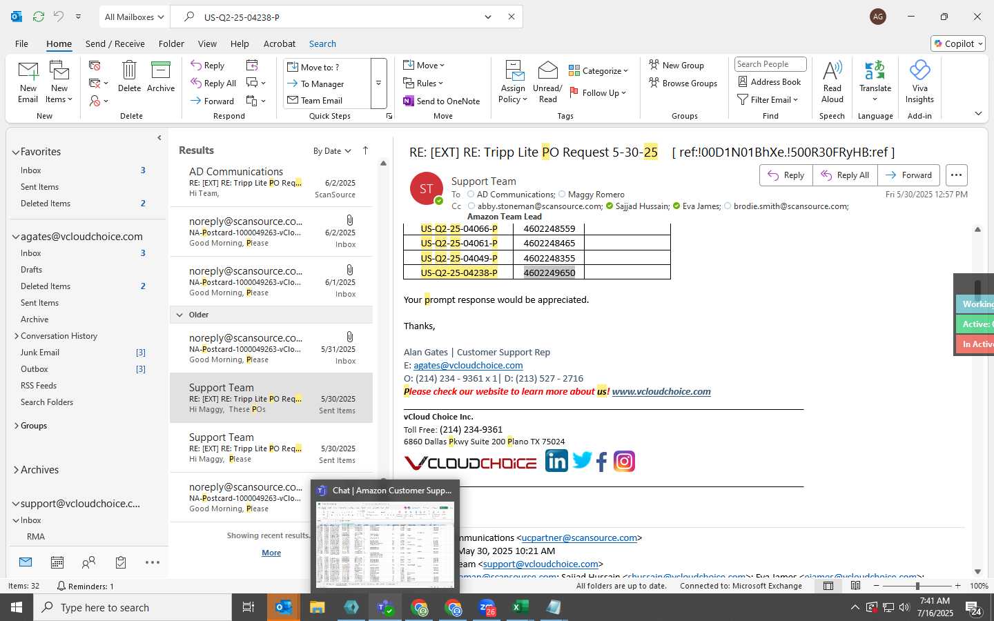Open the Help ribbon tab
Viewport: 994px width, 621px height.
click(x=240, y=43)
